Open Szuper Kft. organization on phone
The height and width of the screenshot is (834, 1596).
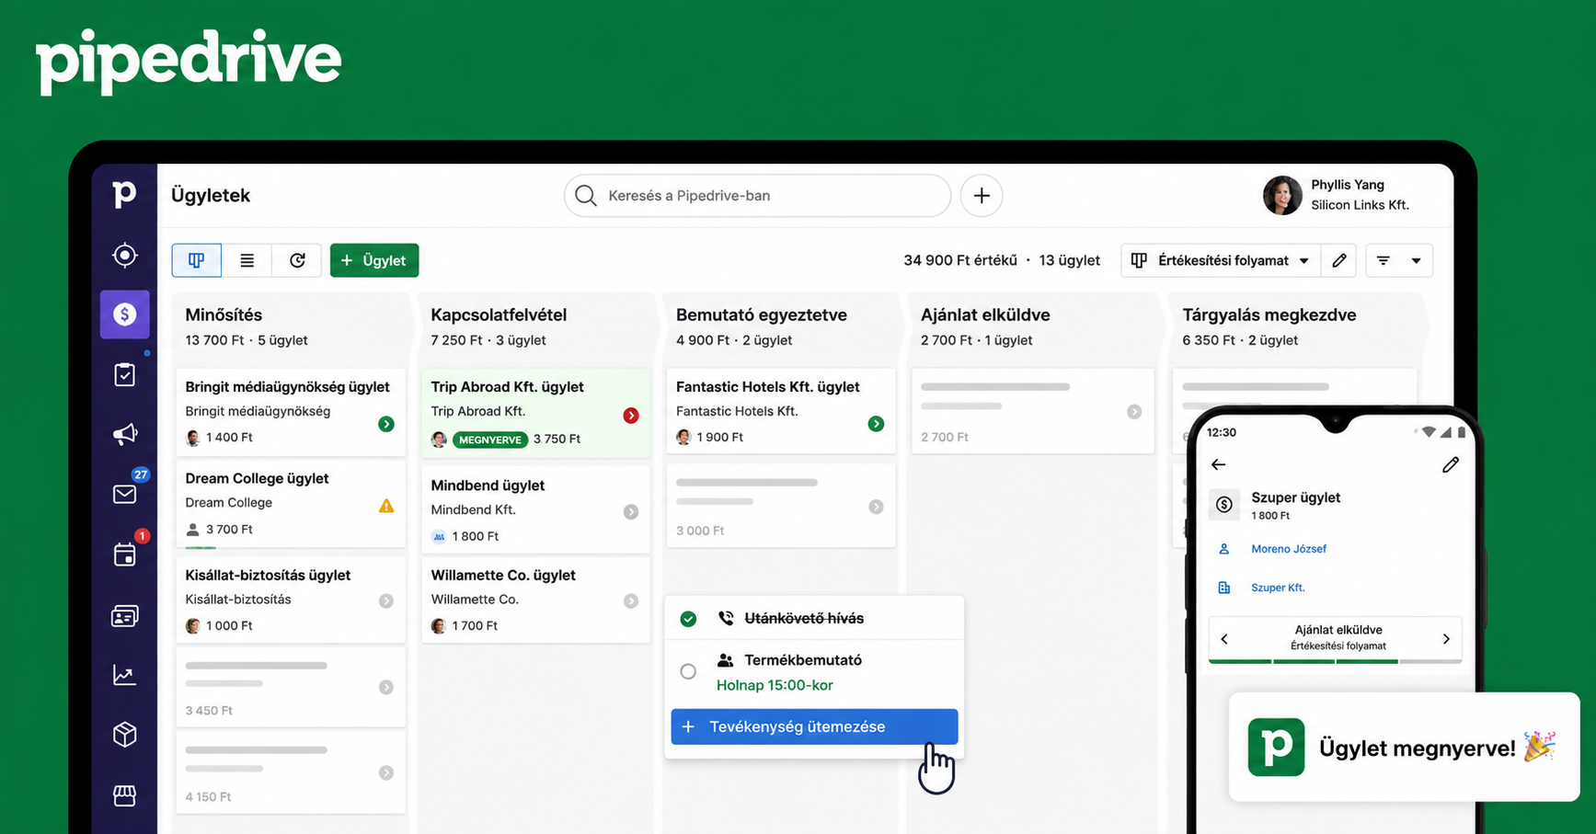click(1278, 588)
